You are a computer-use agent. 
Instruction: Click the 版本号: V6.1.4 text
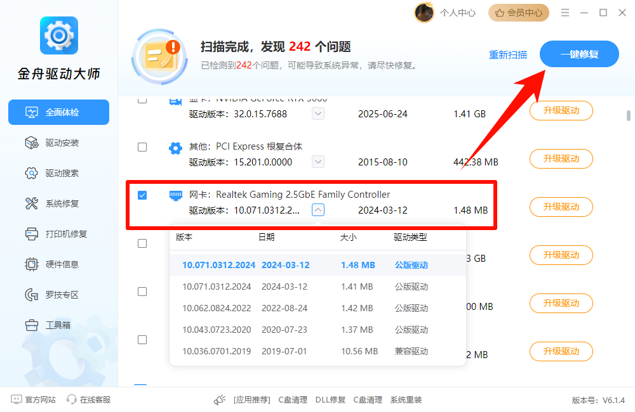point(598,401)
